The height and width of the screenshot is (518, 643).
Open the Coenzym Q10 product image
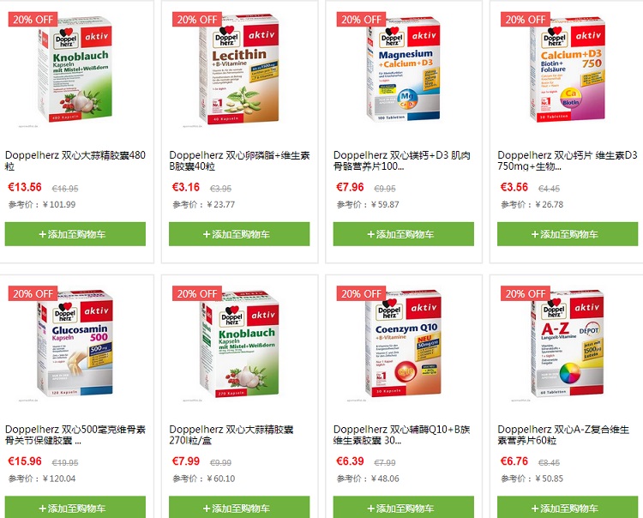(403, 344)
